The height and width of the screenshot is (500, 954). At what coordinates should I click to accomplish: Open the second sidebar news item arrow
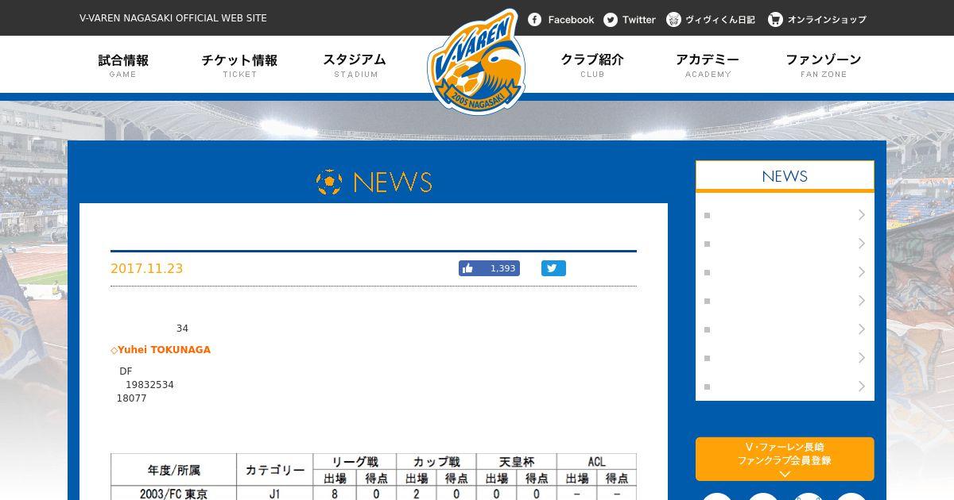(862, 244)
